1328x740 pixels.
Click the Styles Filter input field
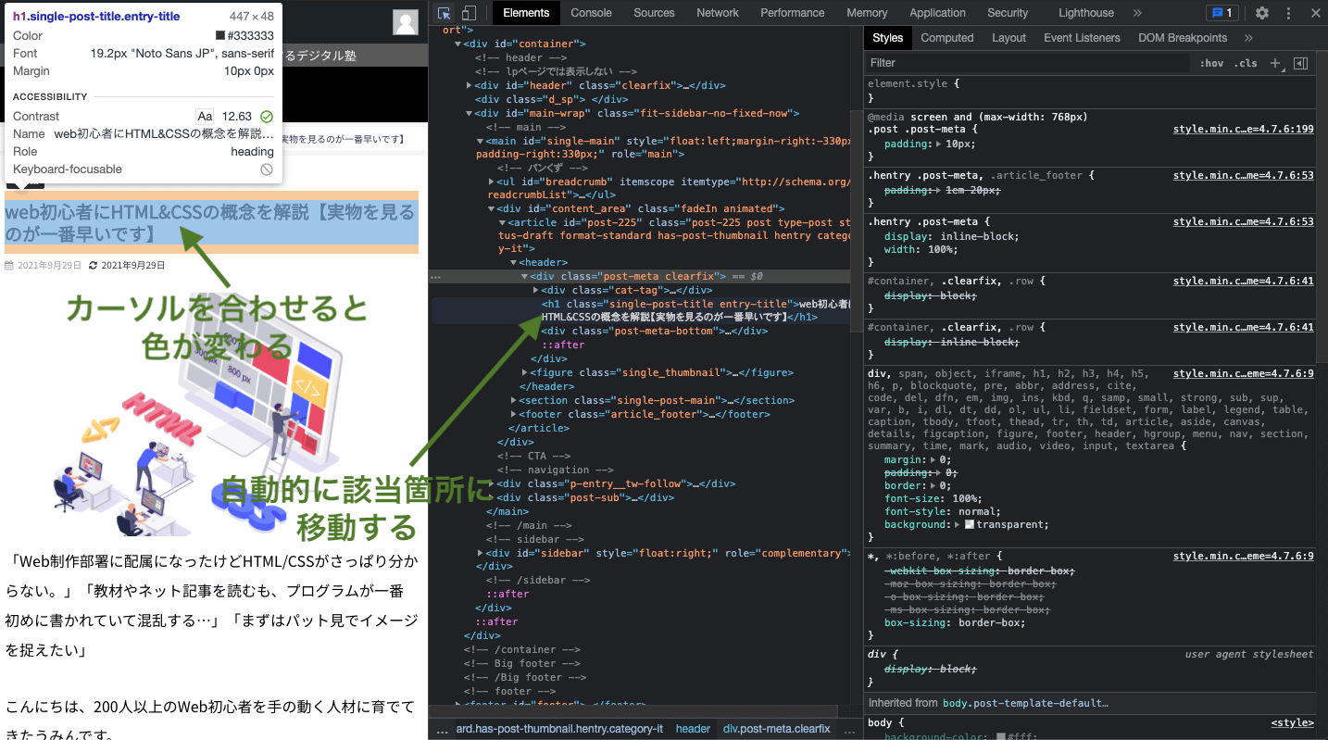(1028, 63)
